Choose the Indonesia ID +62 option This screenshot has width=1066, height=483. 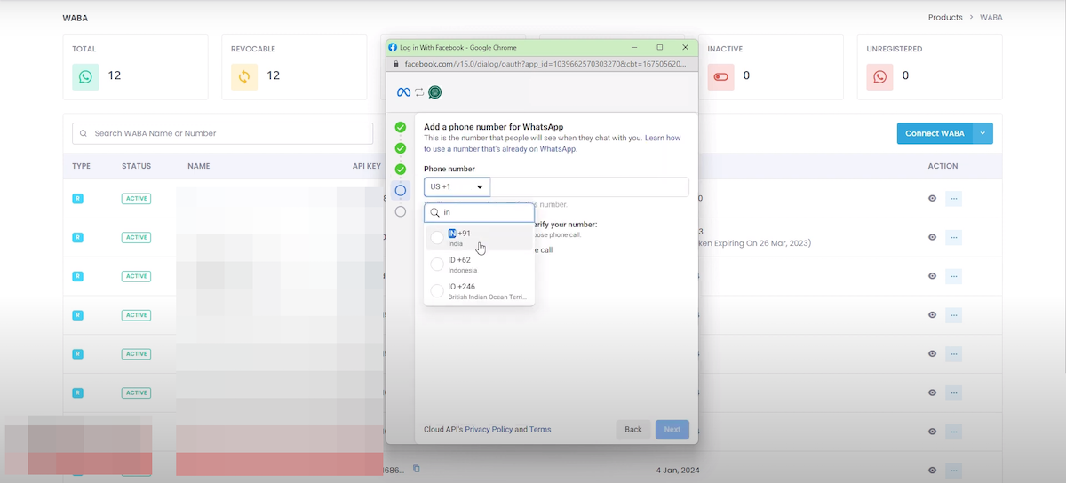[480, 265]
